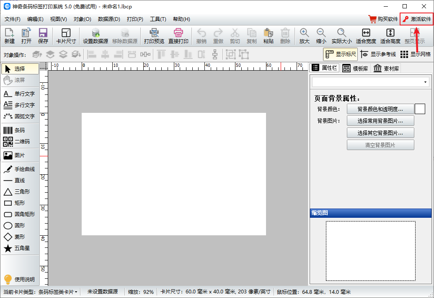Paste with the 粘贴 clipboard icon
Viewport: 434px width, 298px height.
click(x=268, y=36)
